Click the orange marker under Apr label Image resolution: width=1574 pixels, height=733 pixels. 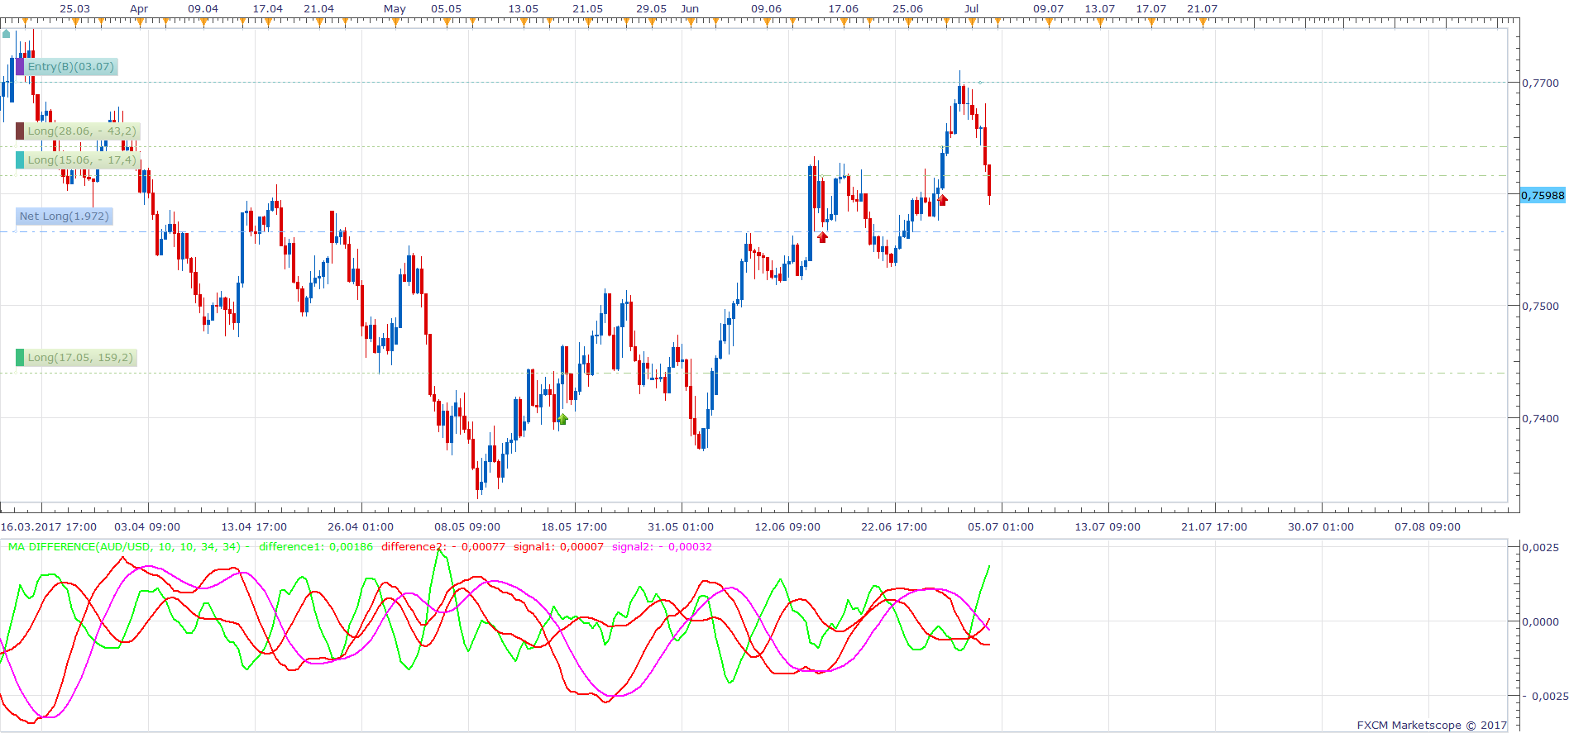(x=140, y=23)
